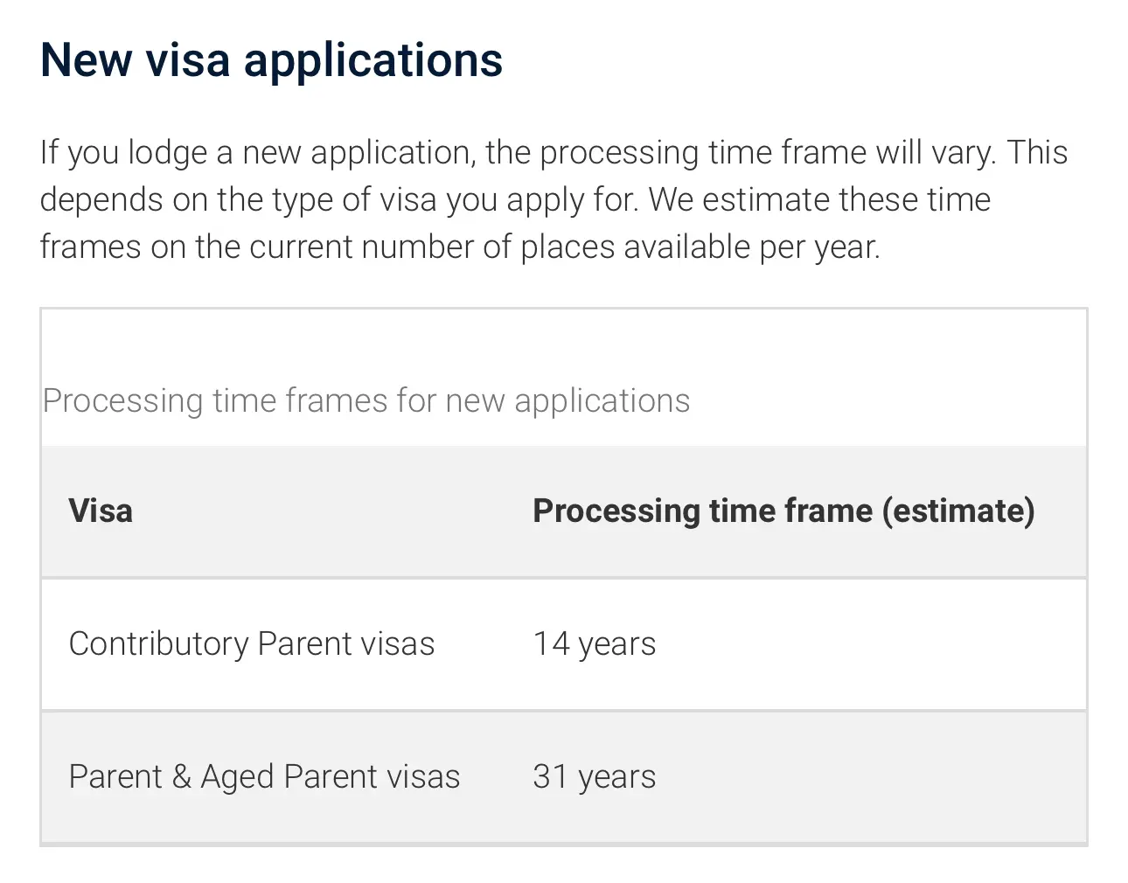
Task: Click the 31 years cell
Action: (x=595, y=777)
